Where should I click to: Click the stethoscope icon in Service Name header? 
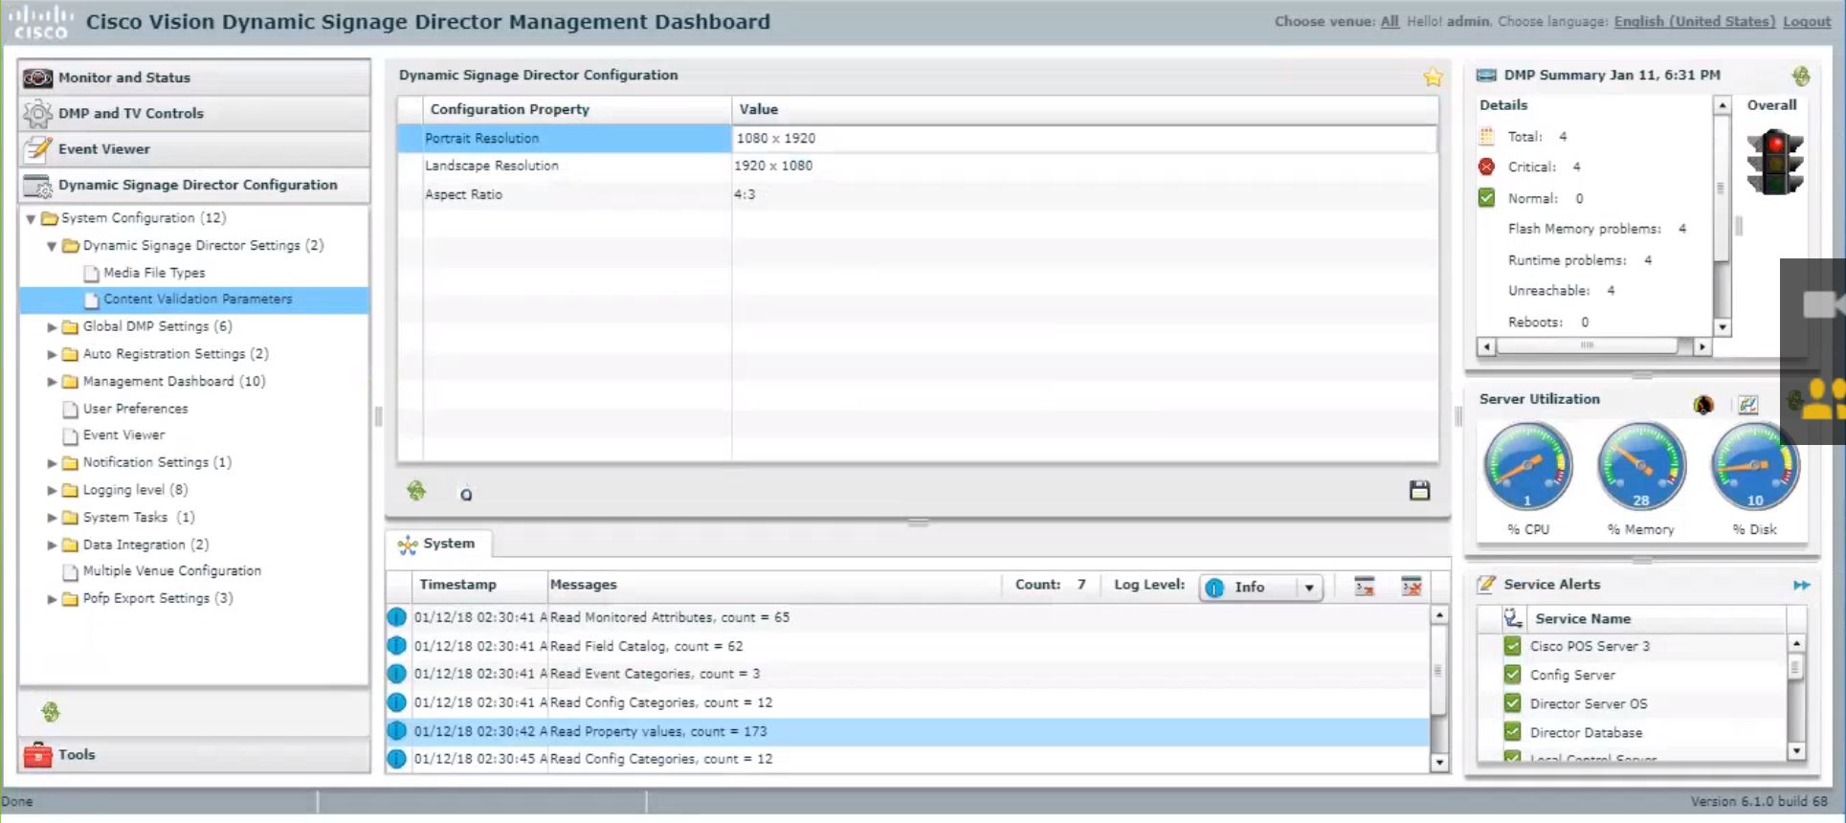point(1513,618)
